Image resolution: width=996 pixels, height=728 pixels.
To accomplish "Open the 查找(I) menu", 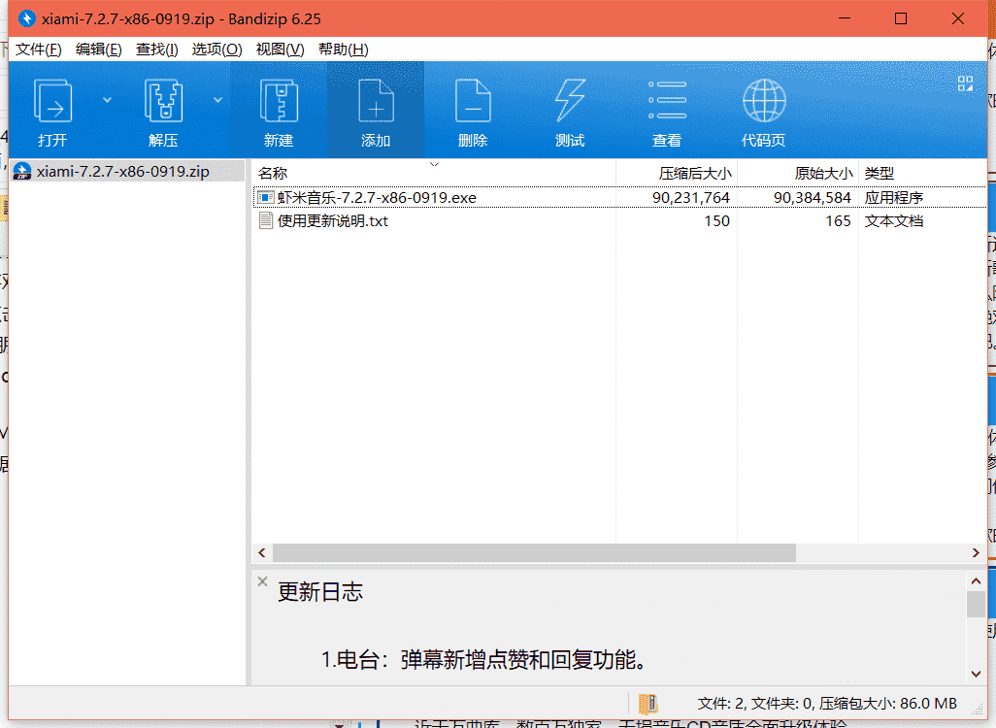I will (157, 50).
